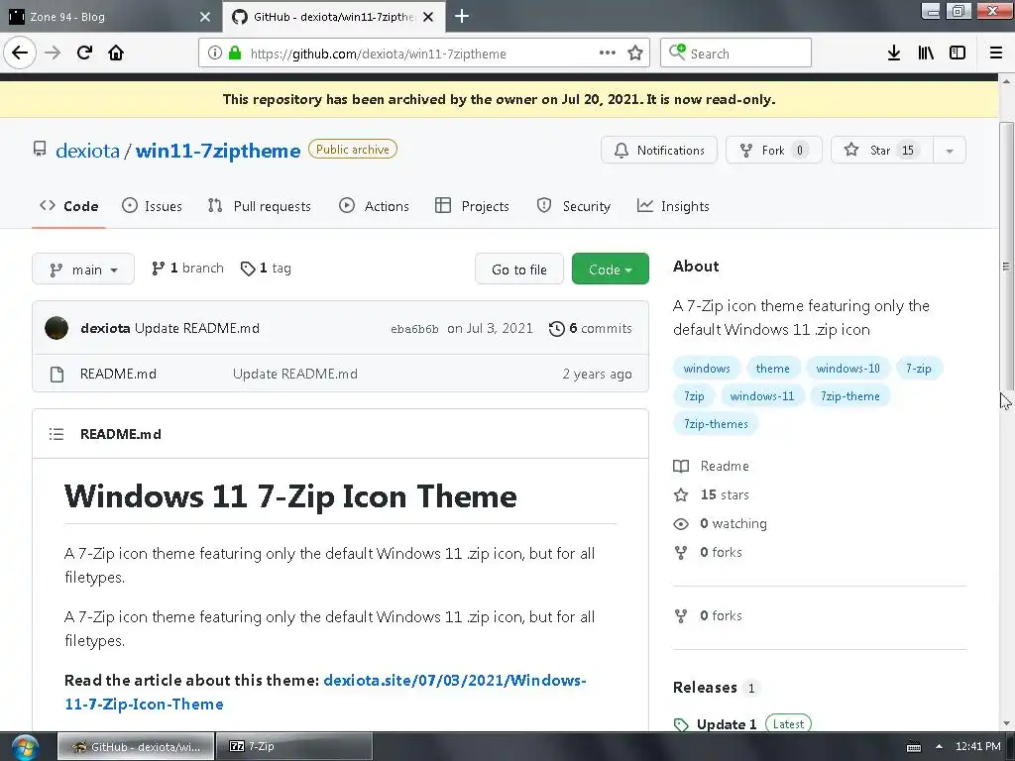The image size is (1015, 761).
Task: Click the Fork button
Action: click(773, 151)
